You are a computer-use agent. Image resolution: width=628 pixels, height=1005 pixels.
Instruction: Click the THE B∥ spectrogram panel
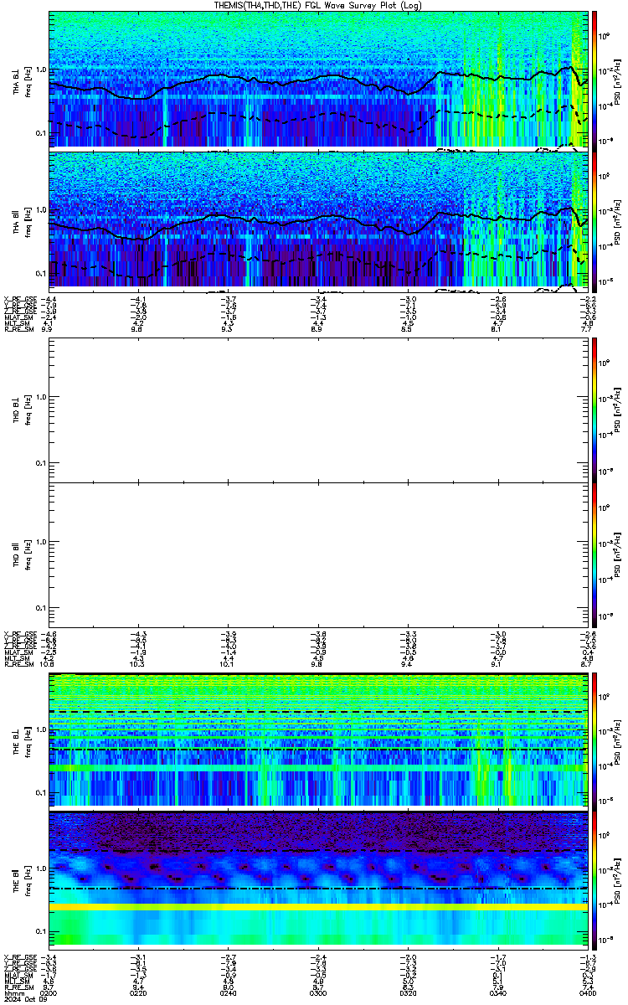click(x=317, y=879)
